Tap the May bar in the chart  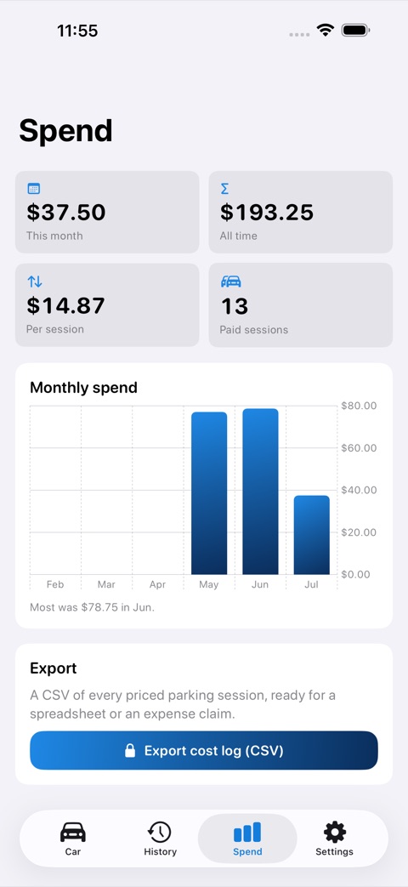click(209, 493)
